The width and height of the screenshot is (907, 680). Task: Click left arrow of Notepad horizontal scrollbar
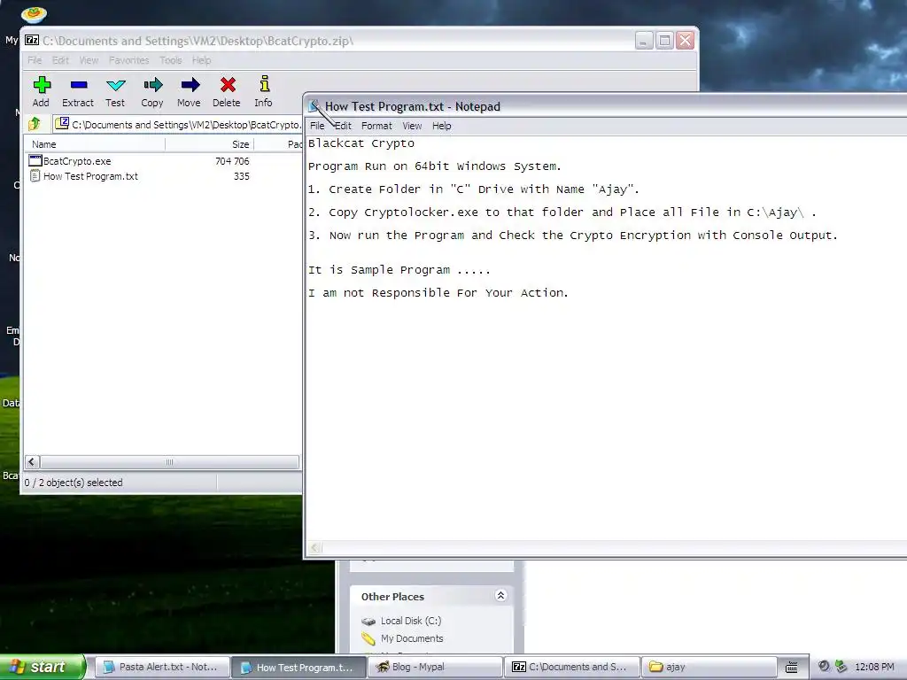click(x=314, y=547)
